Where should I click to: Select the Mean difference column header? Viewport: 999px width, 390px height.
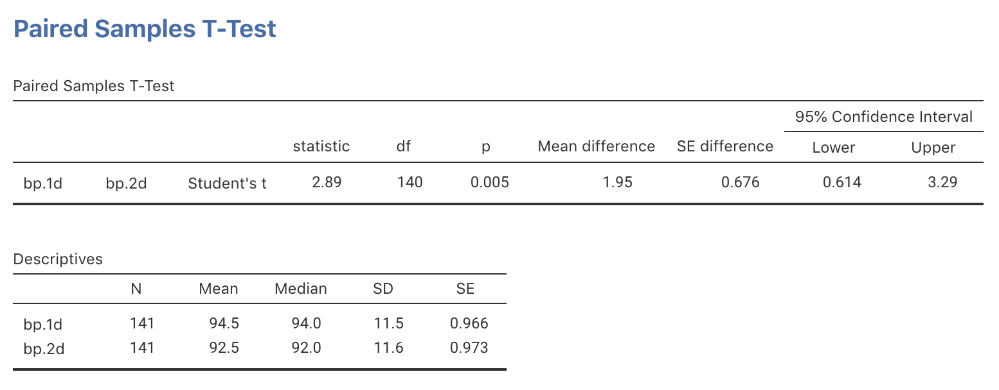[596, 146]
